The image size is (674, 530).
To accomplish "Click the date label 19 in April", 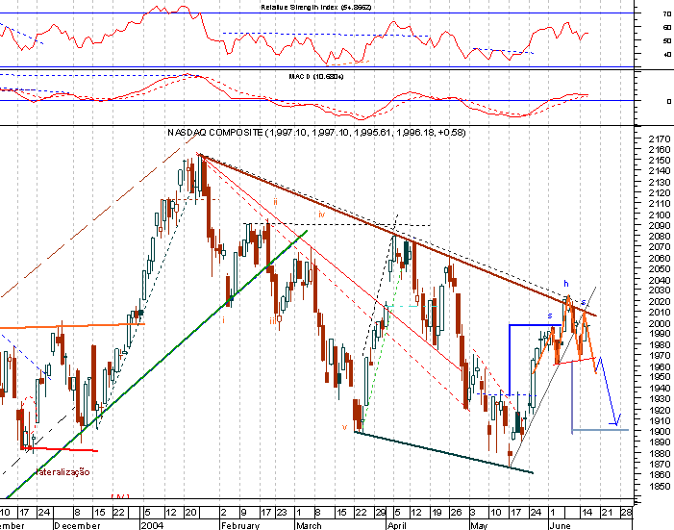I will point(437,513).
